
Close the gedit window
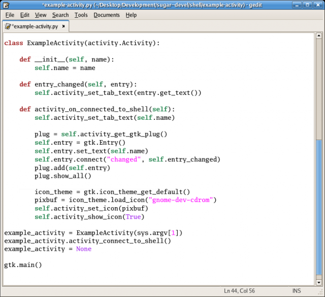(x=318, y=5)
